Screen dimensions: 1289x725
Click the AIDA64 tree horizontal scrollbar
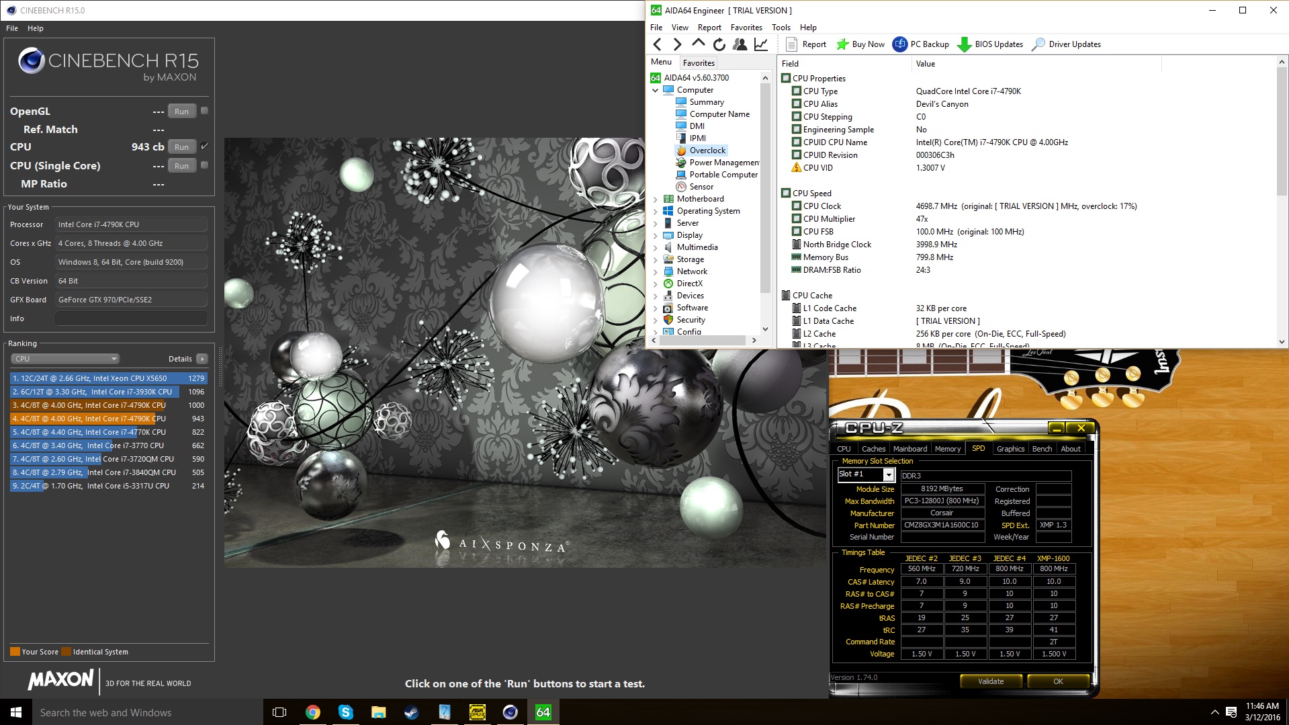pos(703,341)
